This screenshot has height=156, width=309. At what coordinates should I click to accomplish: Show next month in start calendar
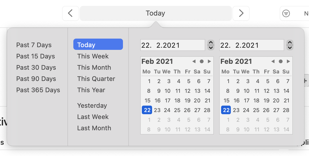pos(209,62)
